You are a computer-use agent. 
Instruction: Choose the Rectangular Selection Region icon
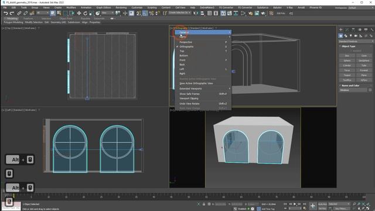click(x=65, y=13)
